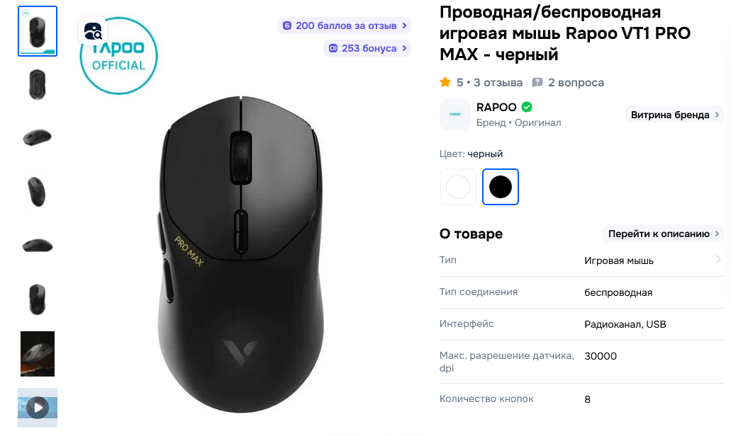
Task: Click the Rapoo Official badge on the image
Action: coord(119,57)
